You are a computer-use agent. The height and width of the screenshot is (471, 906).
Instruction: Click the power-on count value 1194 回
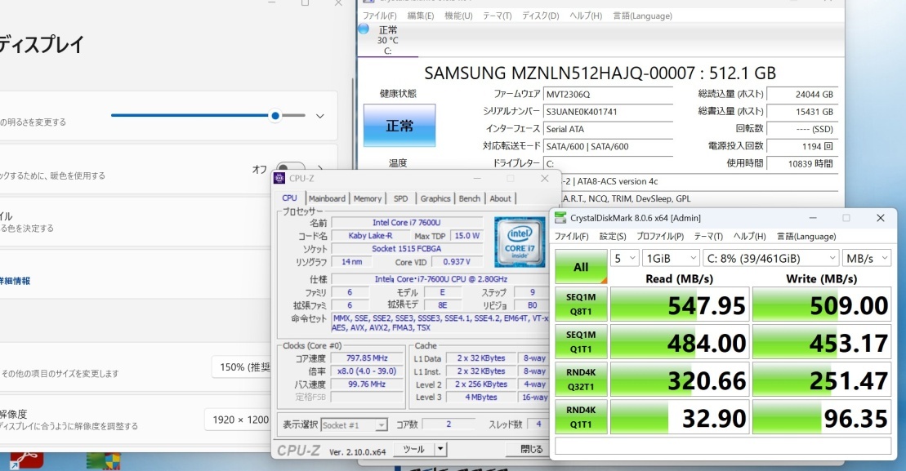click(802, 146)
